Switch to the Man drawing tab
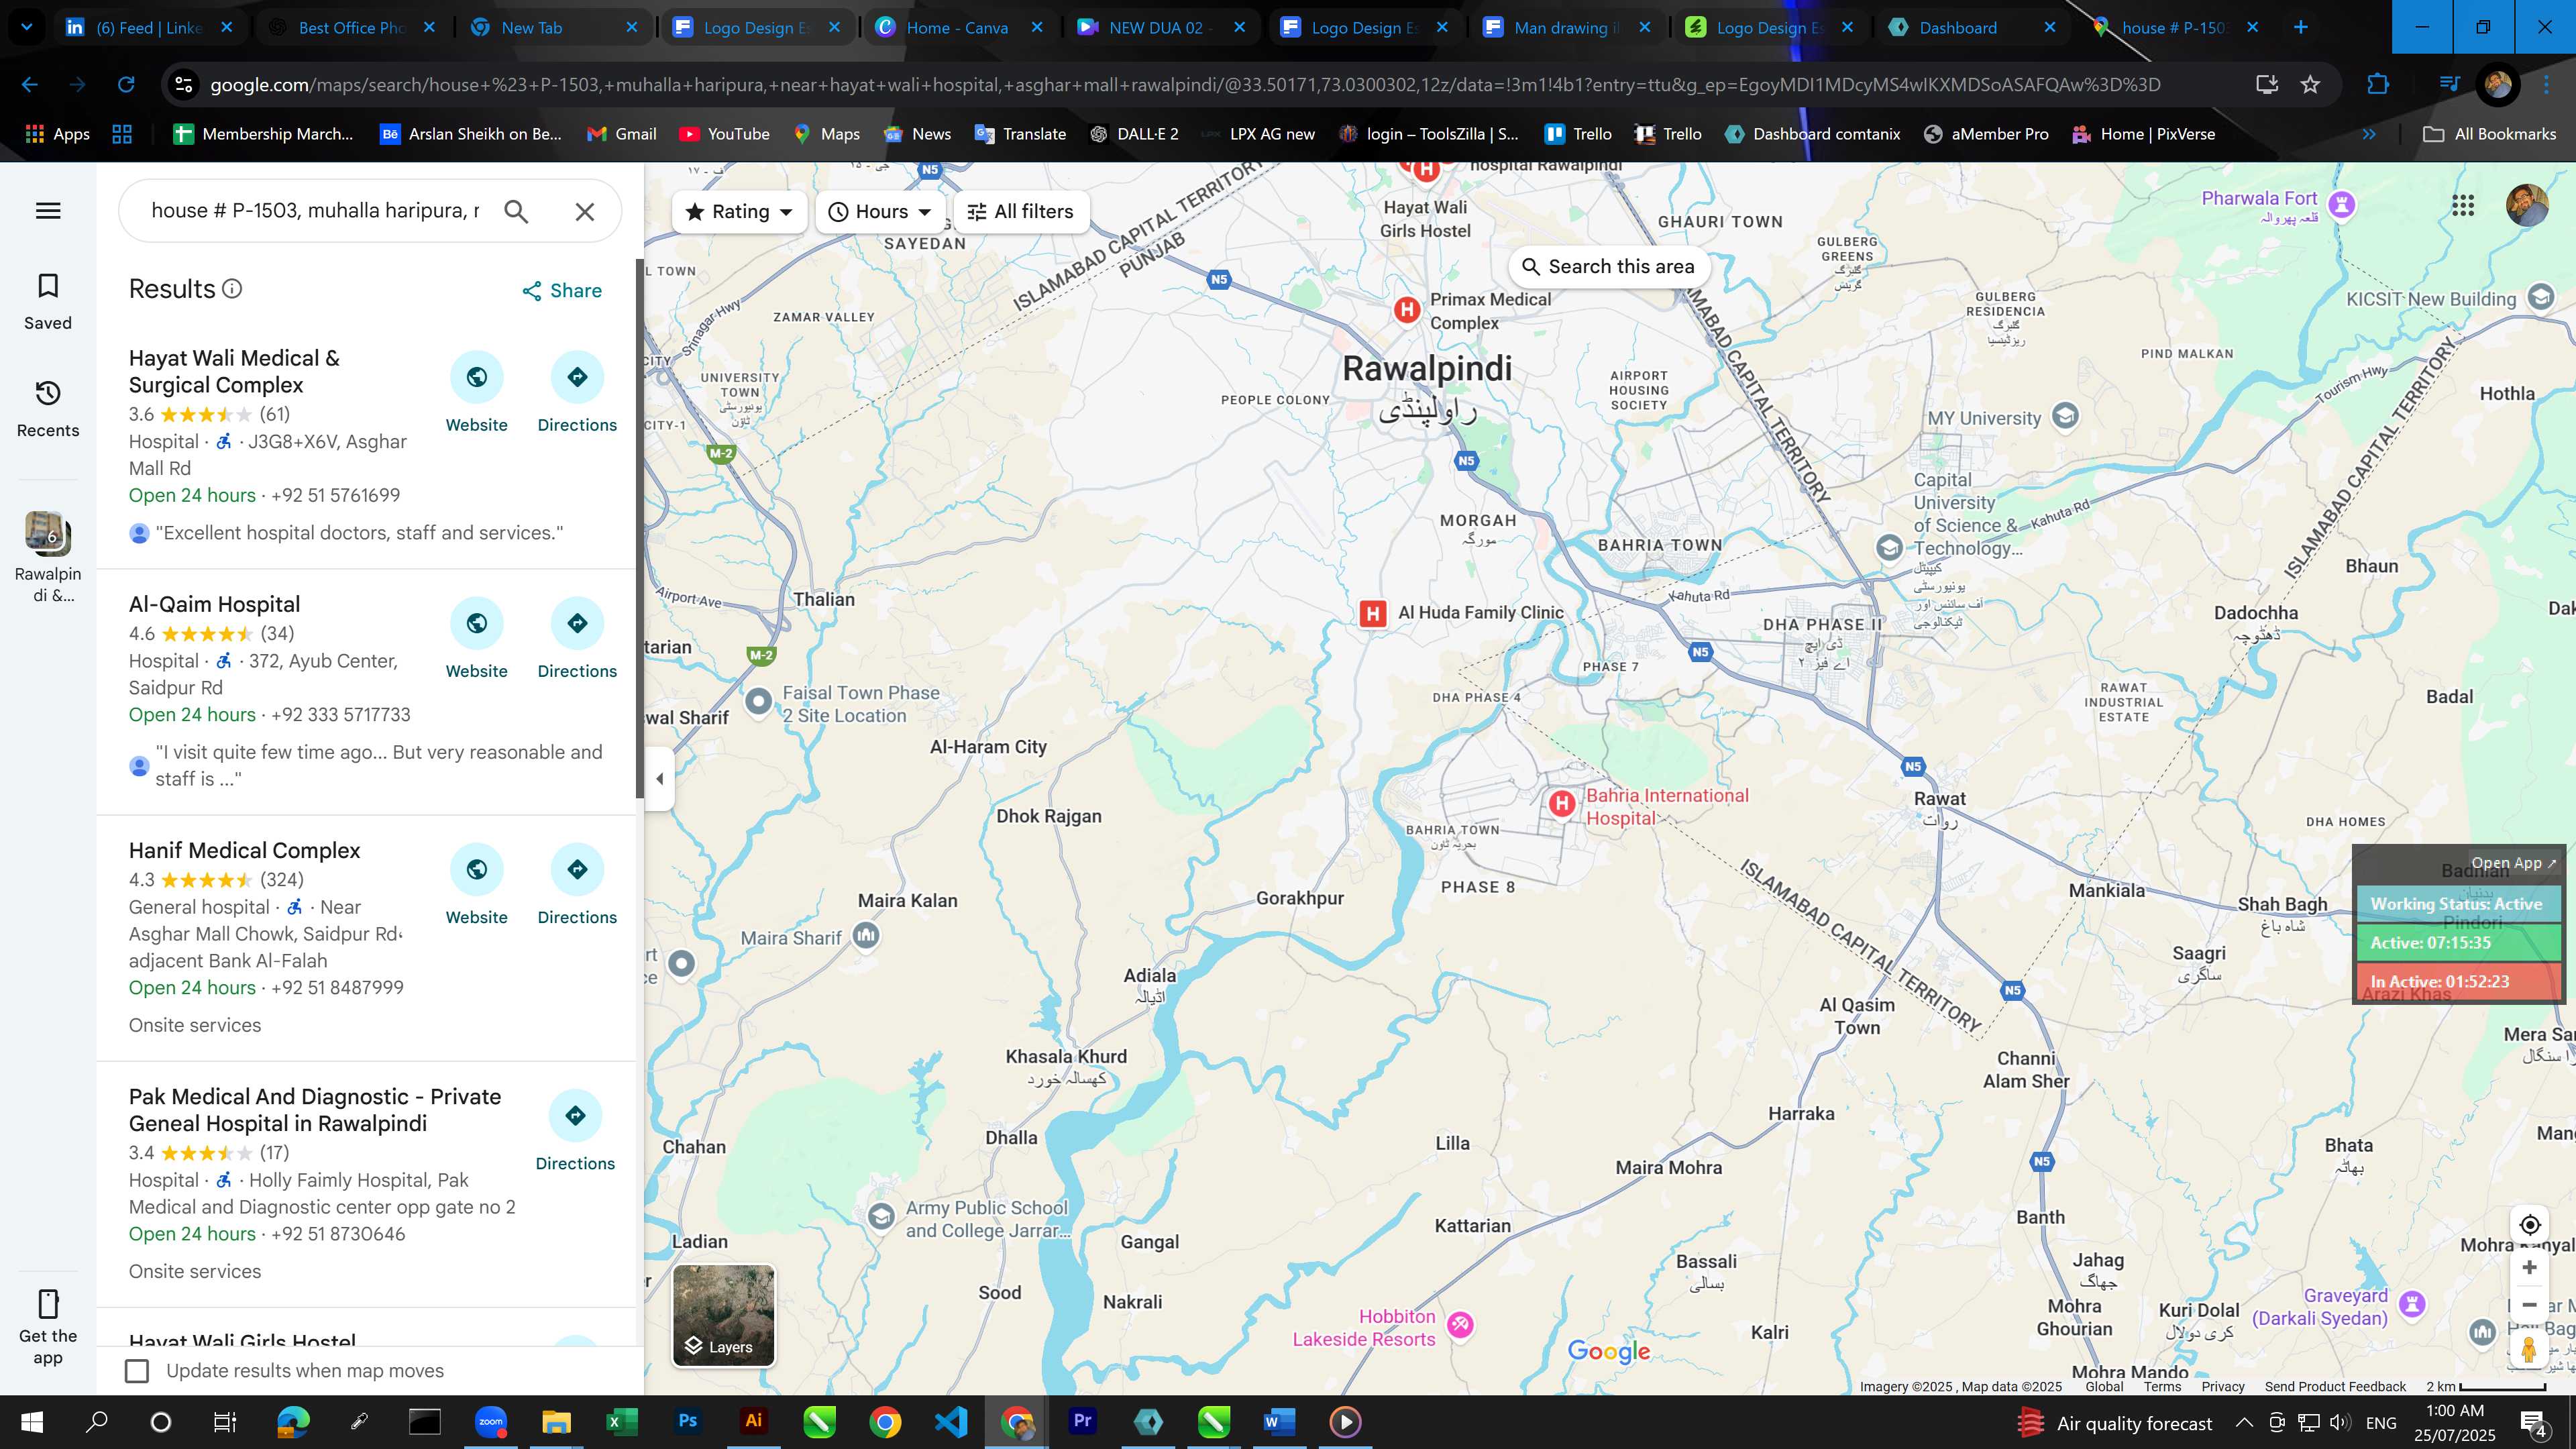 pyautogui.click(x=1565, y=28)
